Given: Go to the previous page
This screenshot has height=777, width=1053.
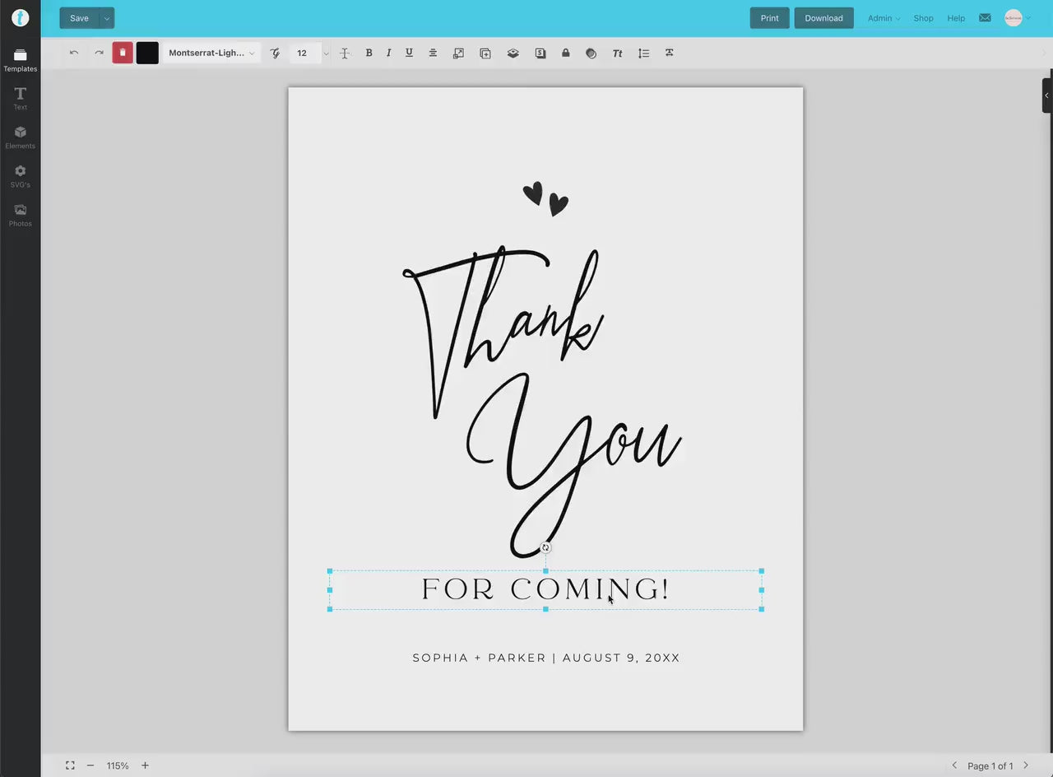Looking at the screenshot, I should tap(954, 765).
